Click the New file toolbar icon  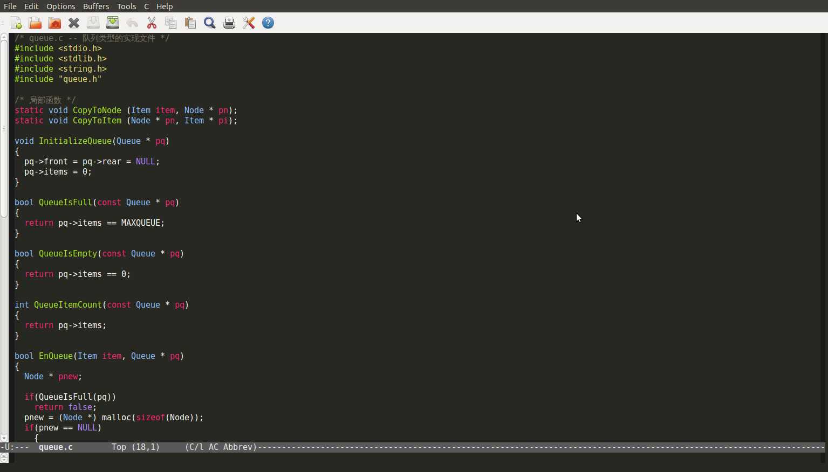(x=16, y=23)
